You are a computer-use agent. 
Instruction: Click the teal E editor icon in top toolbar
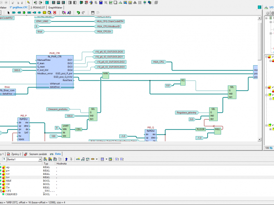tap(47, 2)
